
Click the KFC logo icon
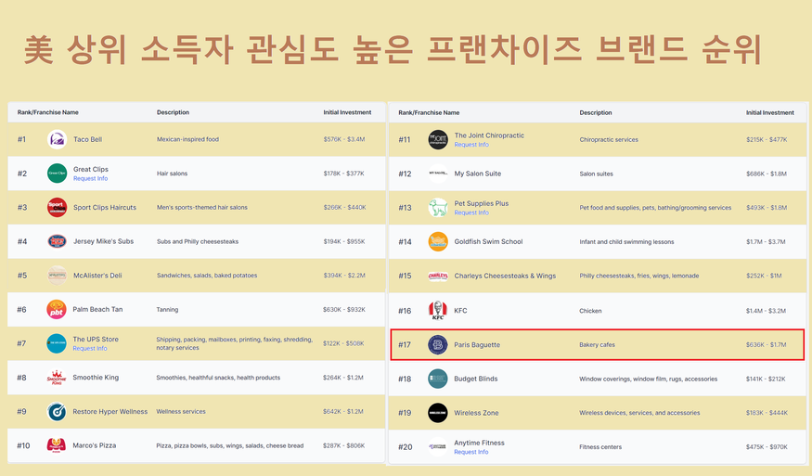[x=438, y=310]
